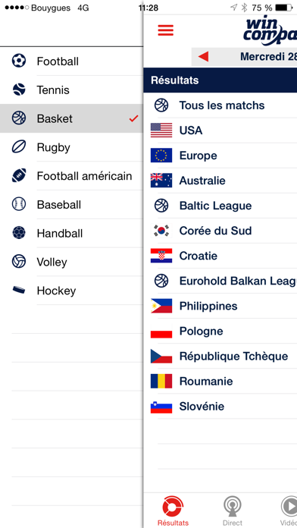Choose the Volley ball icon
297x528 pixels.
pos(19,262)
